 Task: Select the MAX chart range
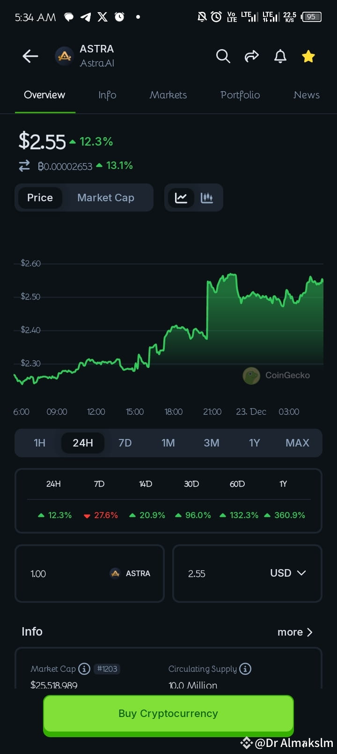(297, 443)
